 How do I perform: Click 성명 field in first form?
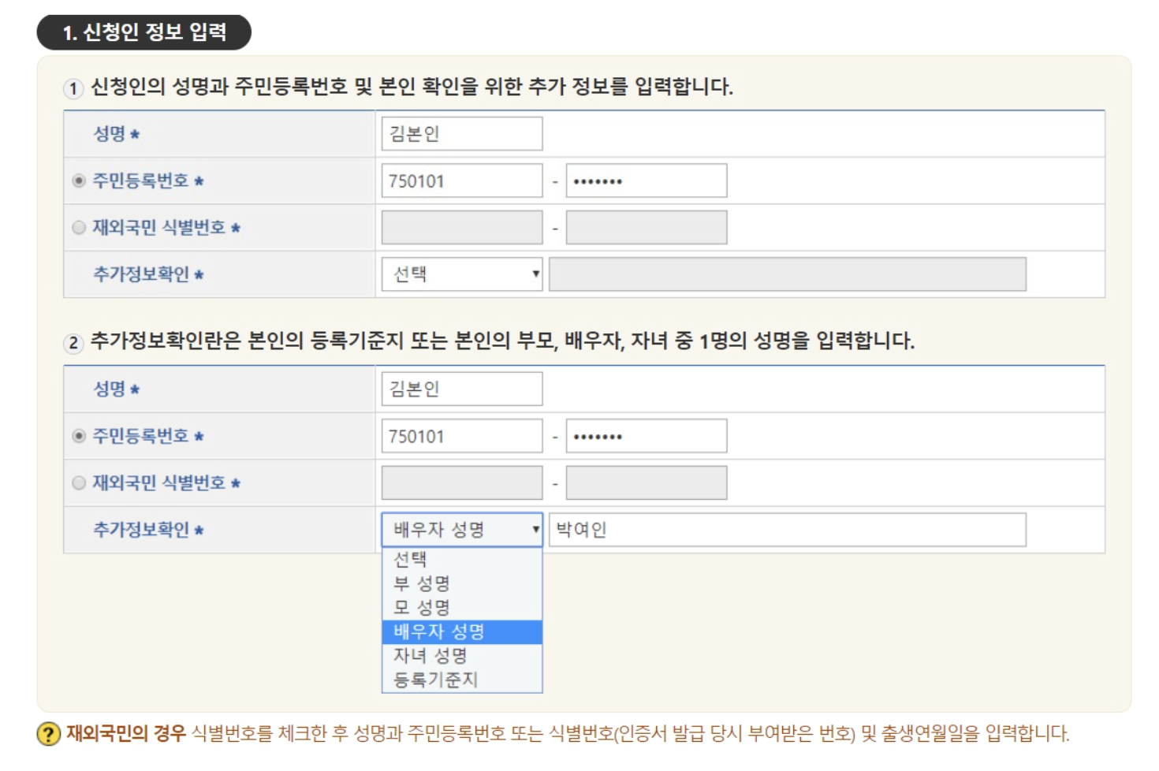[x=462, y=134]
